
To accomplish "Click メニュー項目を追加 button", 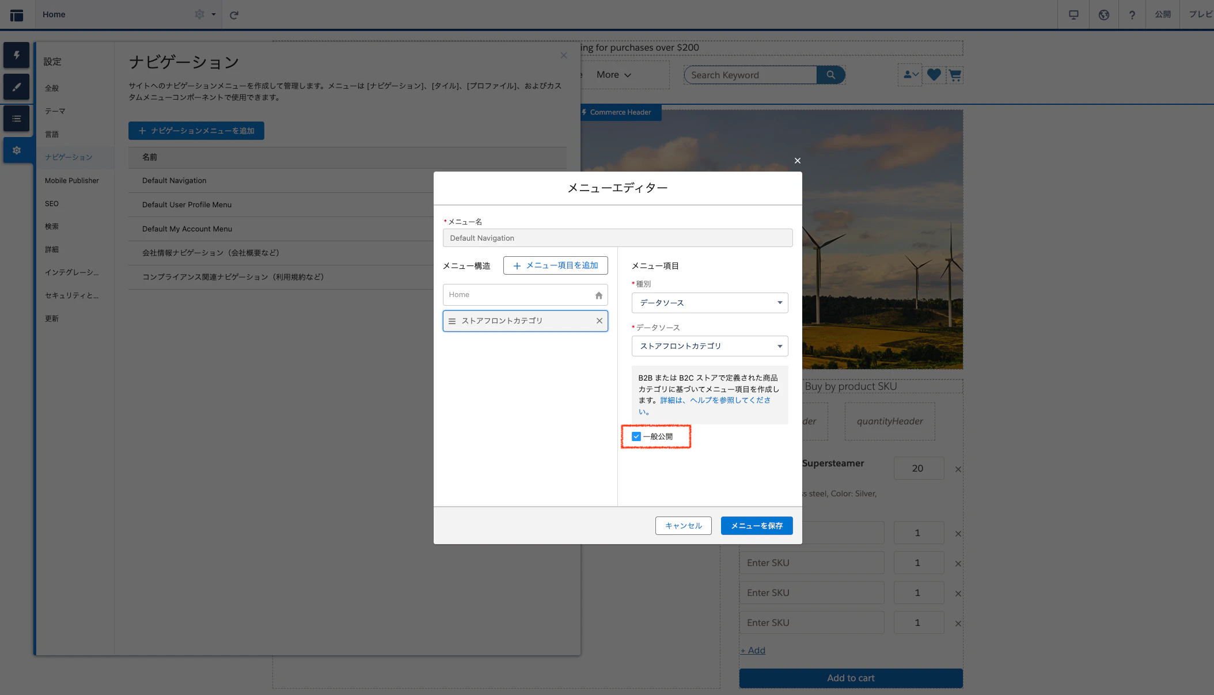I will (x=555, y=265).
